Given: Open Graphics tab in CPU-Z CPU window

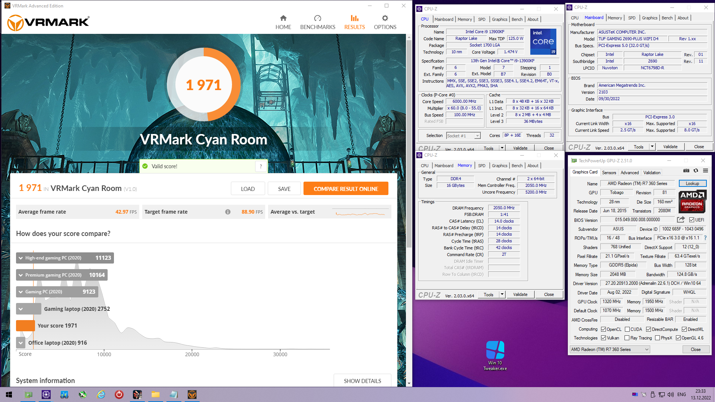Looking at the screenshot, I should click(x=499, y=19).
